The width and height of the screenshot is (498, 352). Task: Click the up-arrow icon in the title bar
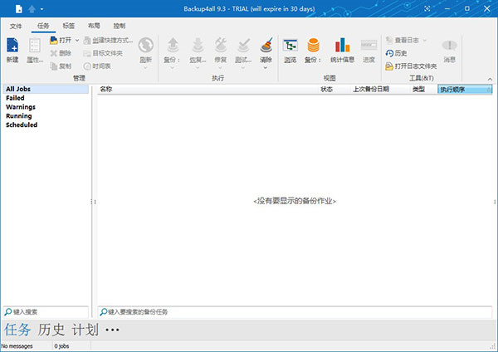pyautogui.click(x=32, y=9)
